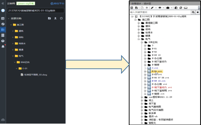Click the bell notification icon in the left sidebar

3,46
